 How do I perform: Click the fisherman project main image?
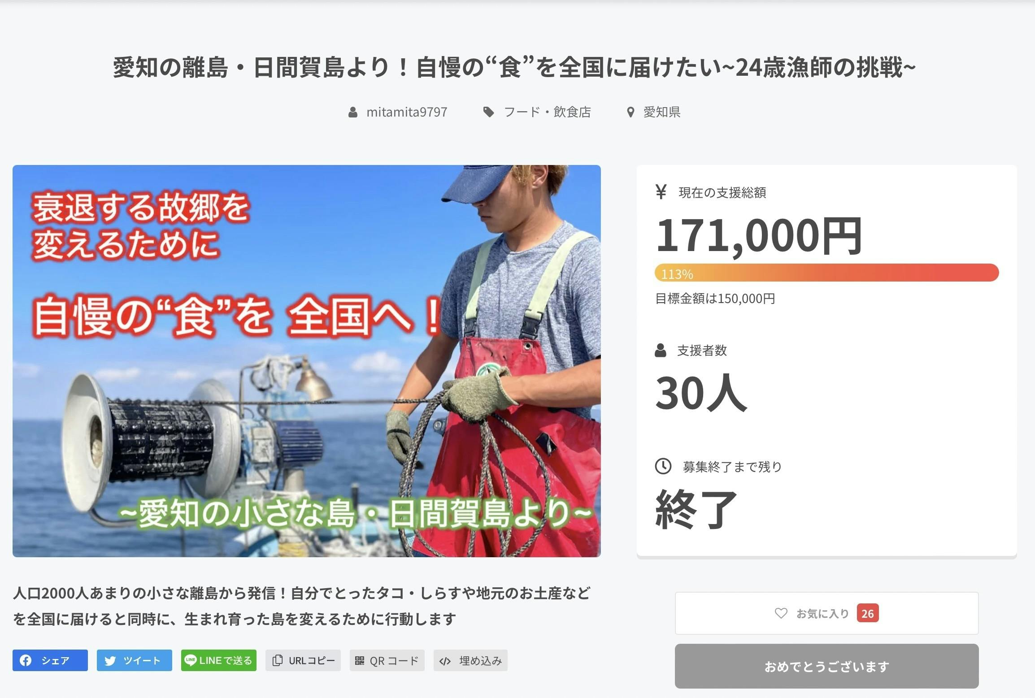tap(307, 361)
